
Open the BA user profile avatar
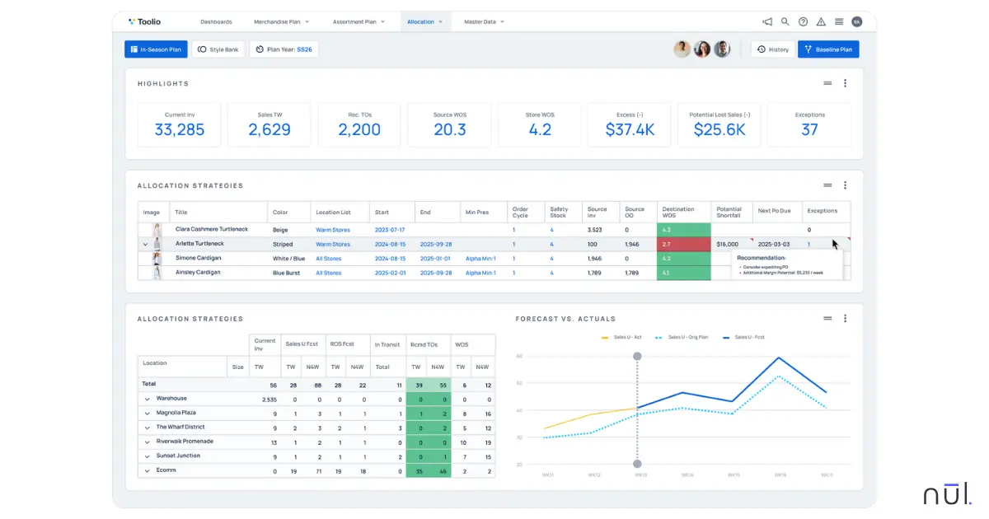tap(857, 22)
